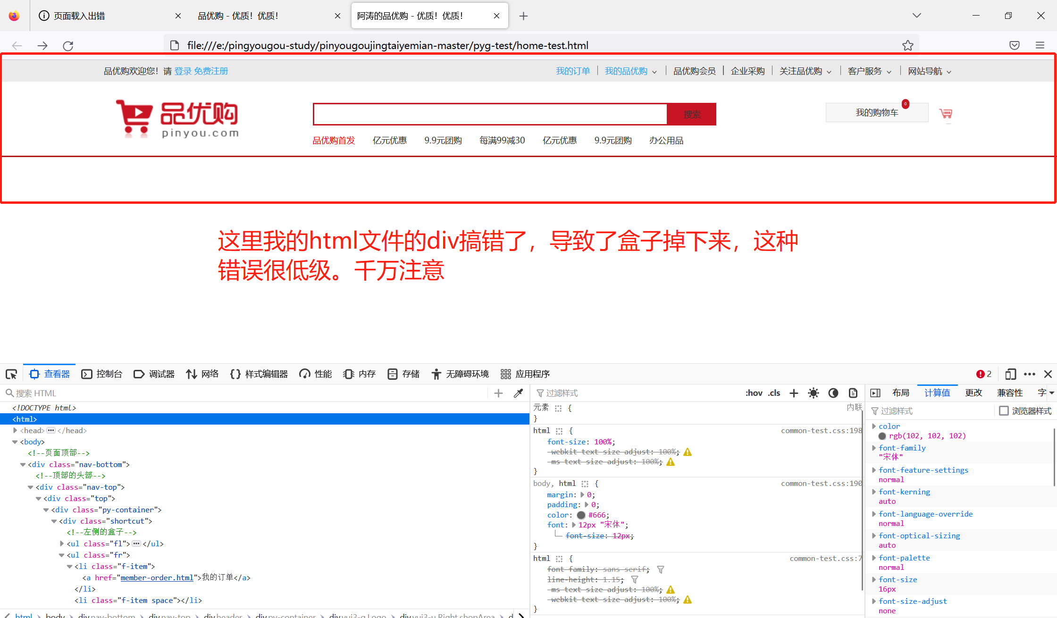
Task: Open the 更改 changes tab
Action: point(973,393)
